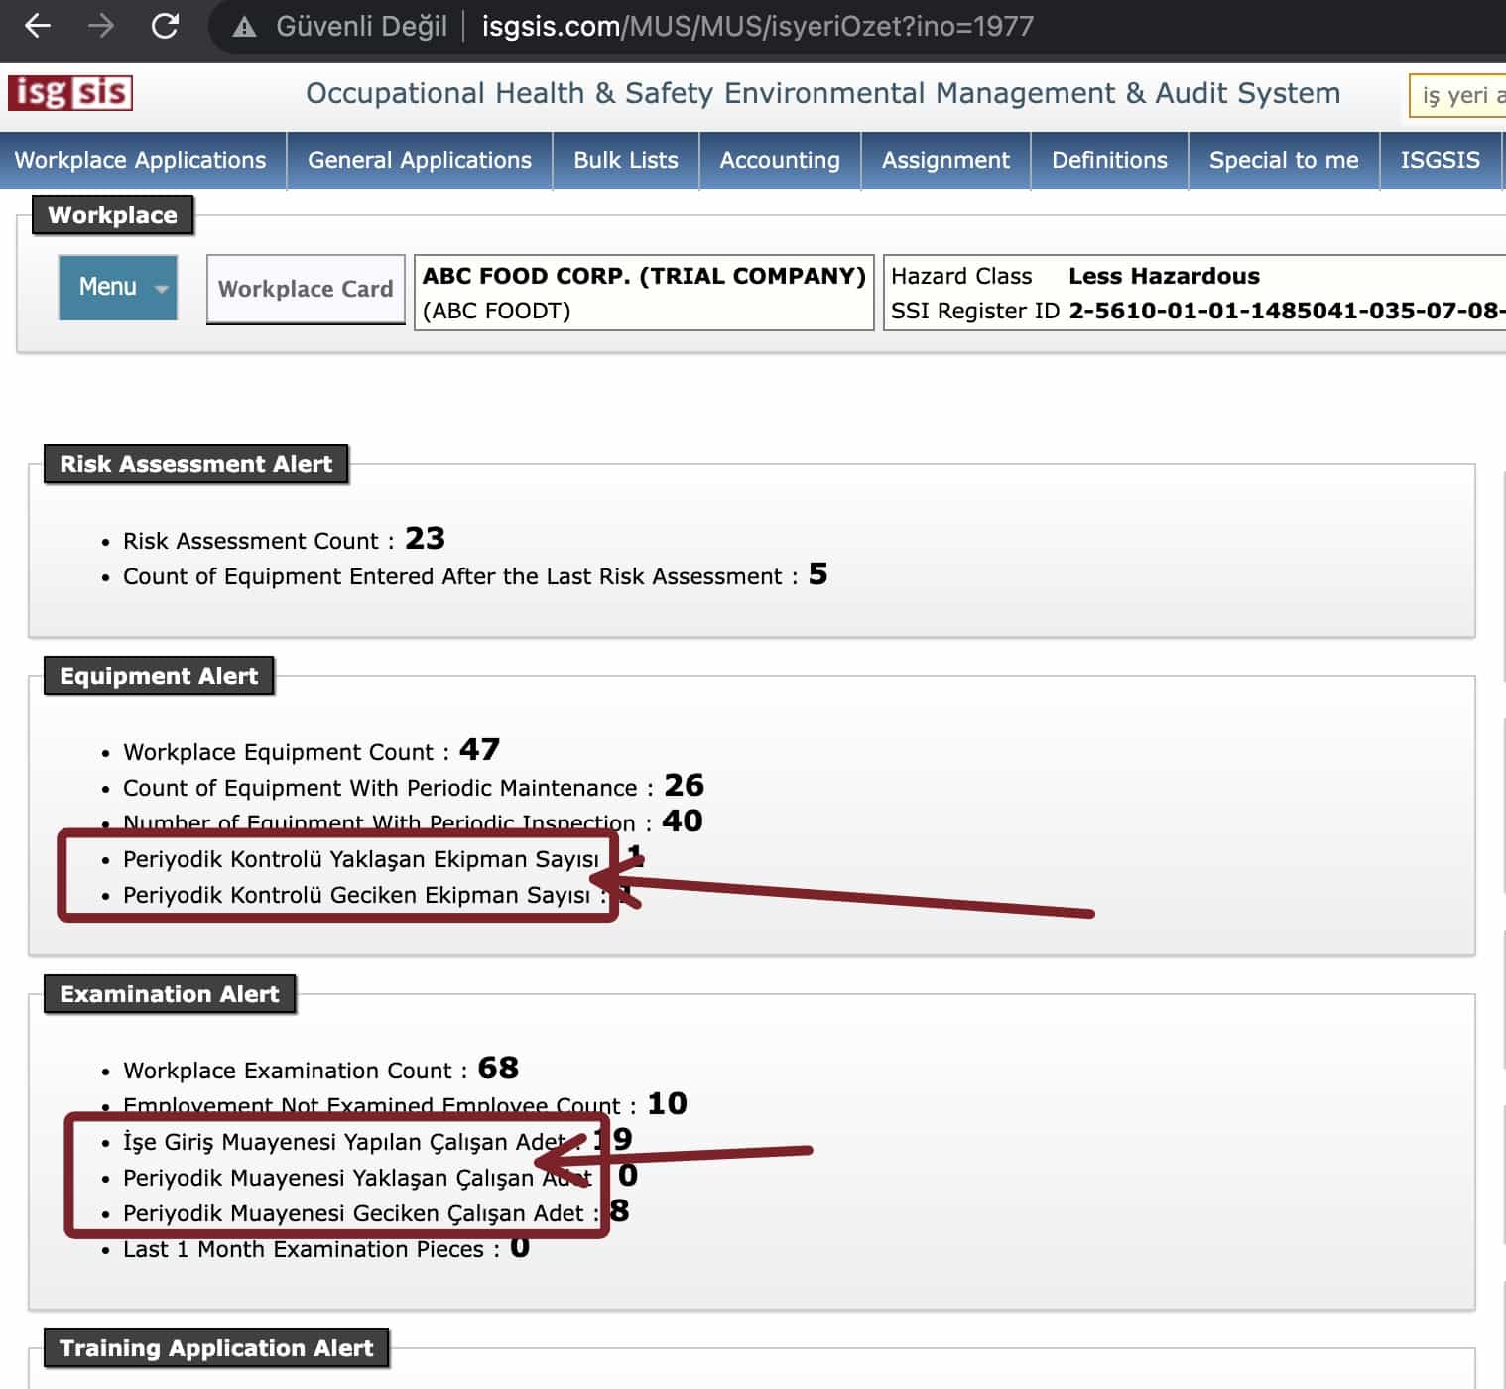Click the Workplace Card button

[x=306, y=289]
